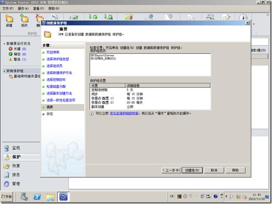Launch PowerShell from the taskbar

pyautogui.click(x=37, y=197)
